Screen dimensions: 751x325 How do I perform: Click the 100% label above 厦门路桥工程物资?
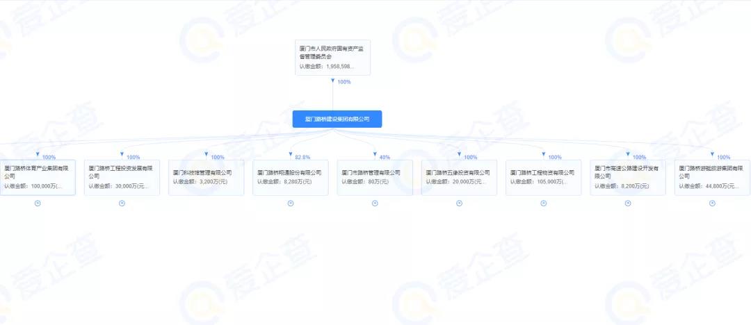555,157
